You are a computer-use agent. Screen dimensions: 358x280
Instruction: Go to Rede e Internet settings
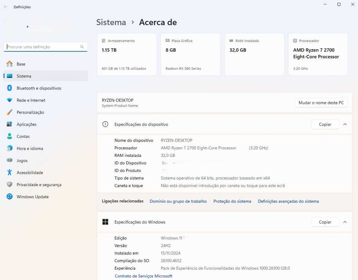click(45, 100)
